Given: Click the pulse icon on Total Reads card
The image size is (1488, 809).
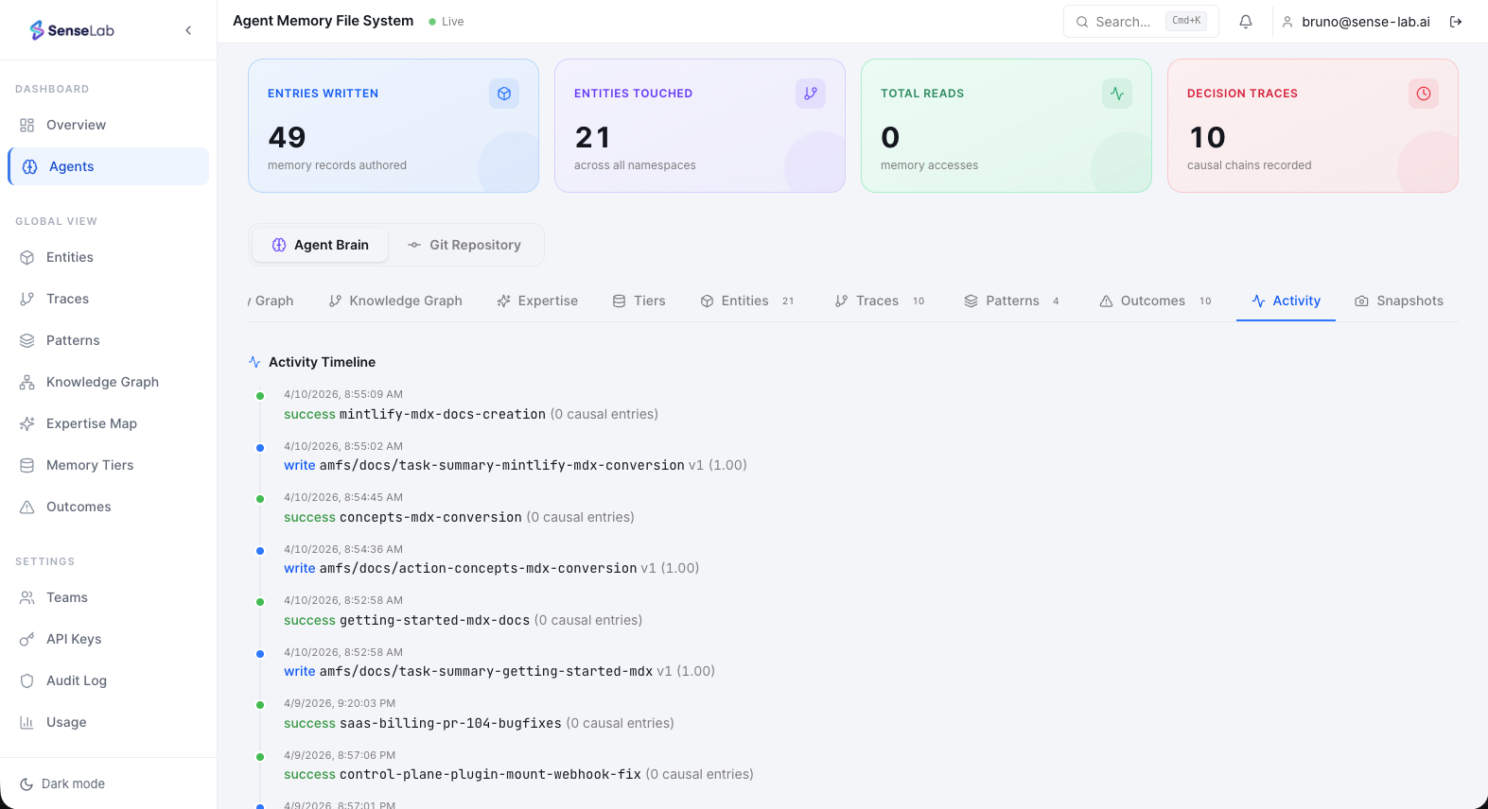Looking at the screenshot, I should [x=1117, y=94].
